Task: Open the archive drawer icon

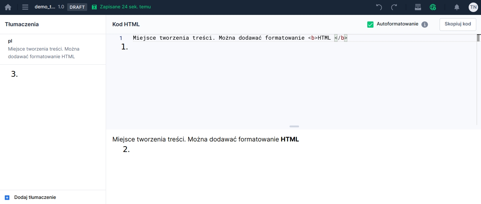Action: coord(418,7)
